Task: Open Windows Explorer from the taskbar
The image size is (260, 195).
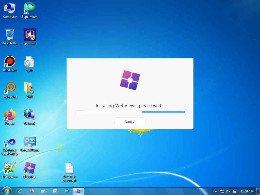Action: (x=43, y=191)
